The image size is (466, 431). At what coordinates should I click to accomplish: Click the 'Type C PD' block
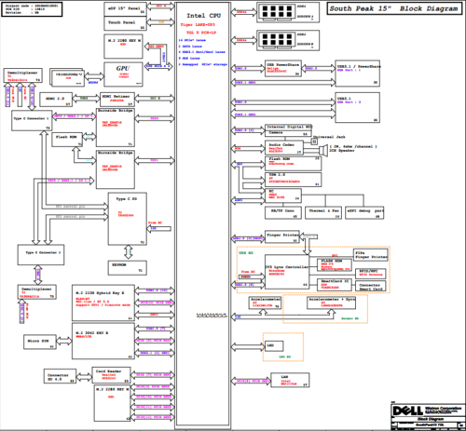[x=128, y=219]
